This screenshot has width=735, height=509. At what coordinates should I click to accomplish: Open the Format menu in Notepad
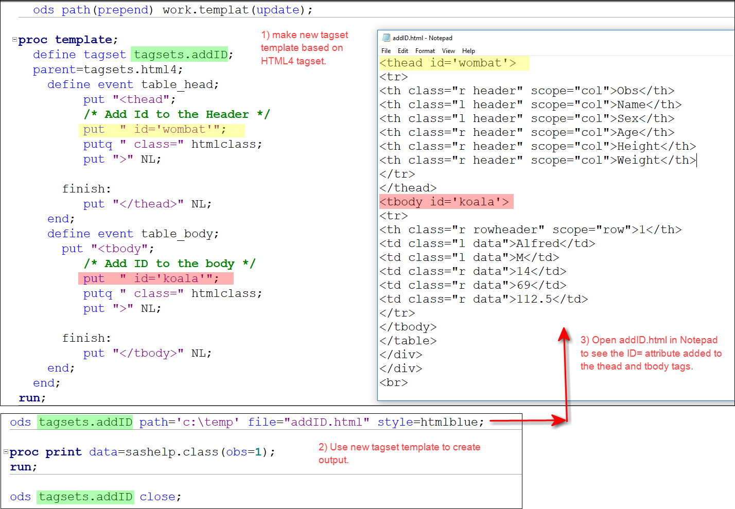pos(425,51)
